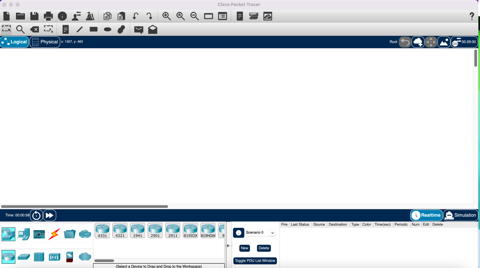Add a Complex PDU open envelope
This screenshot has height=268, width=480.
click(153, 29)
